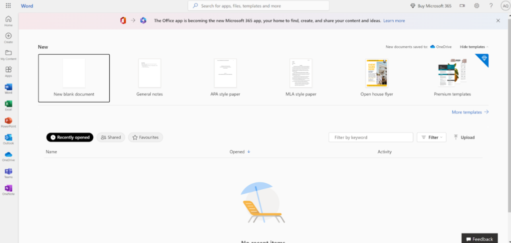Click the Upload button

click(464, 137)
